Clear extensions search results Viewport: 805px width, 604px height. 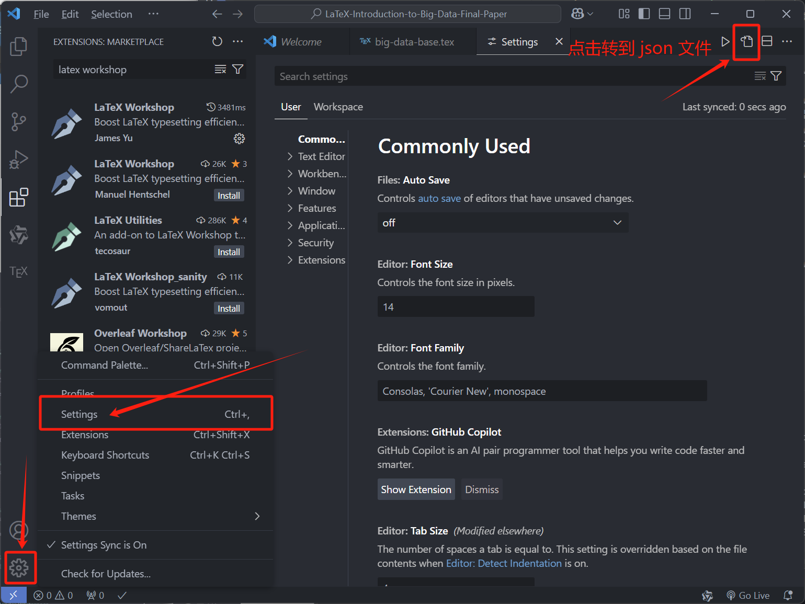coord(221,69)
